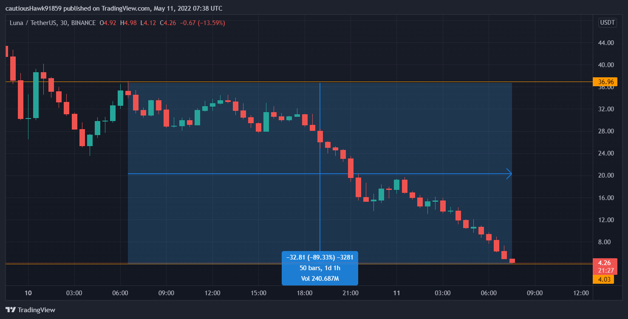
Task: Click the 18:00 label on the time axis
Action: (x=305, y=293)
